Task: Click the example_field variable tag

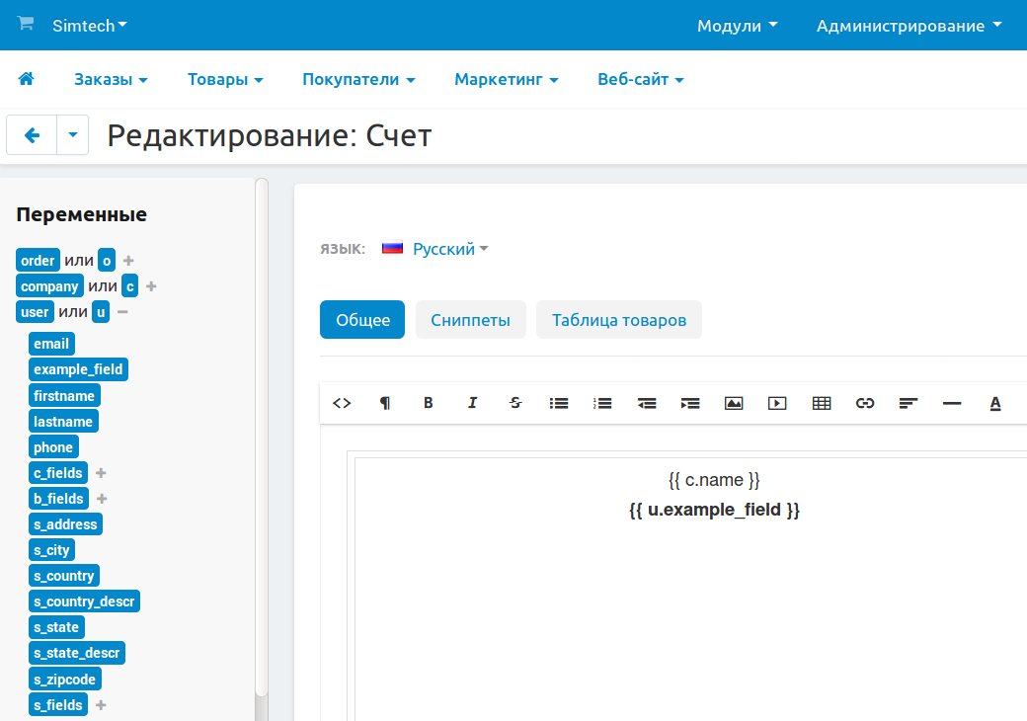Action: pos(78,369)
